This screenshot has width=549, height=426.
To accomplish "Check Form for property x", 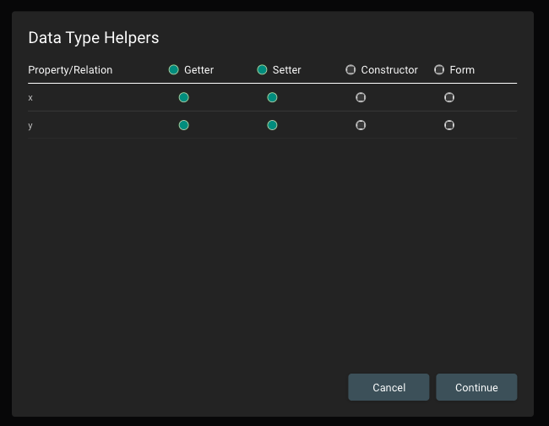I will tap(449, 97).
